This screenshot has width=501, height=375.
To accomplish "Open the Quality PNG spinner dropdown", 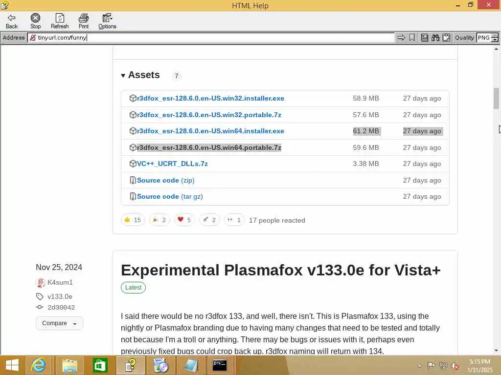I will tap(495, 38).
